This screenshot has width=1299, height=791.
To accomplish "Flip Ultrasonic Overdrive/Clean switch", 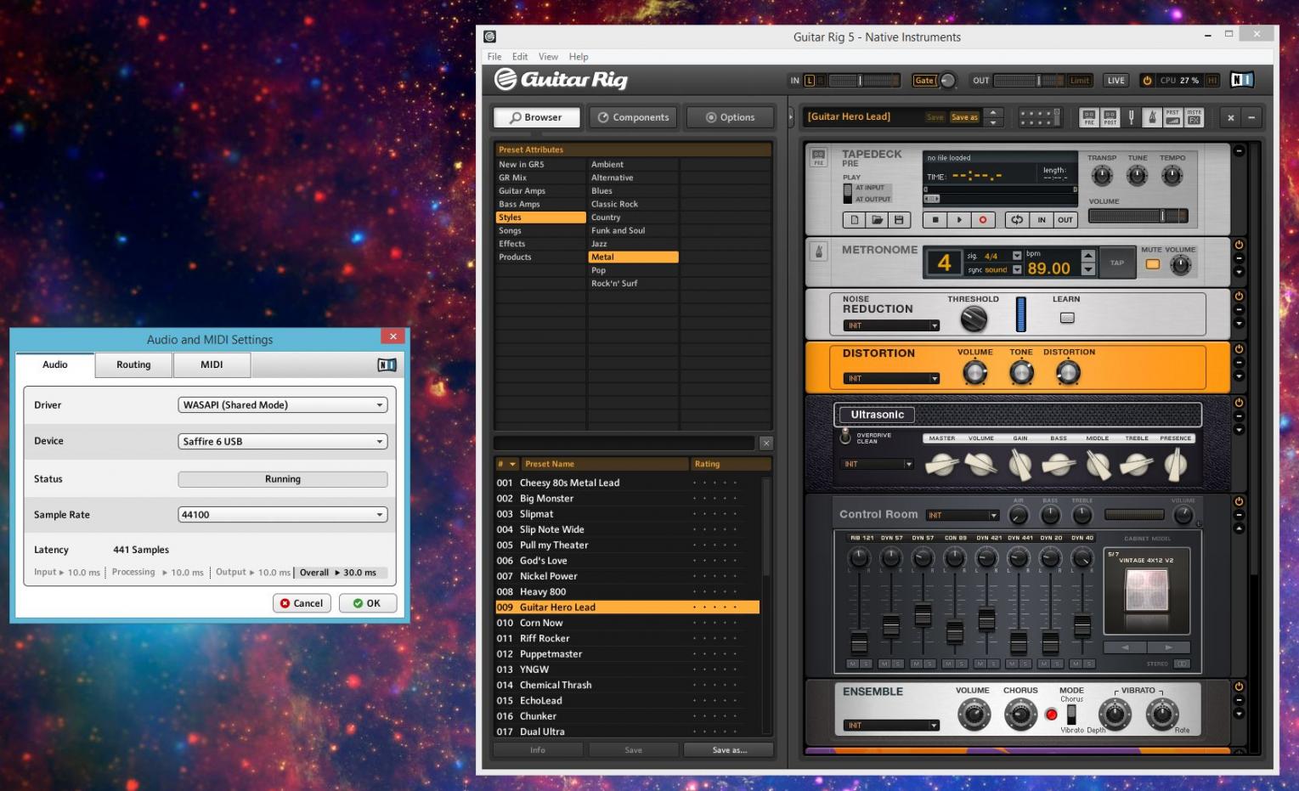I will (x=845, y=436).
